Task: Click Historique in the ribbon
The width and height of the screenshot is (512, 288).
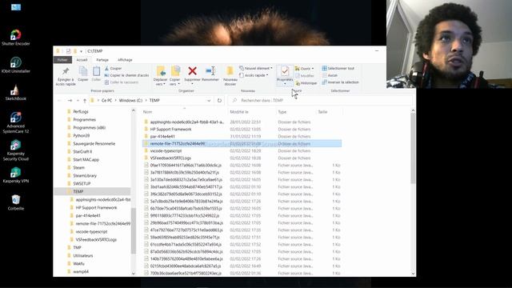Action: coord(306,83)
